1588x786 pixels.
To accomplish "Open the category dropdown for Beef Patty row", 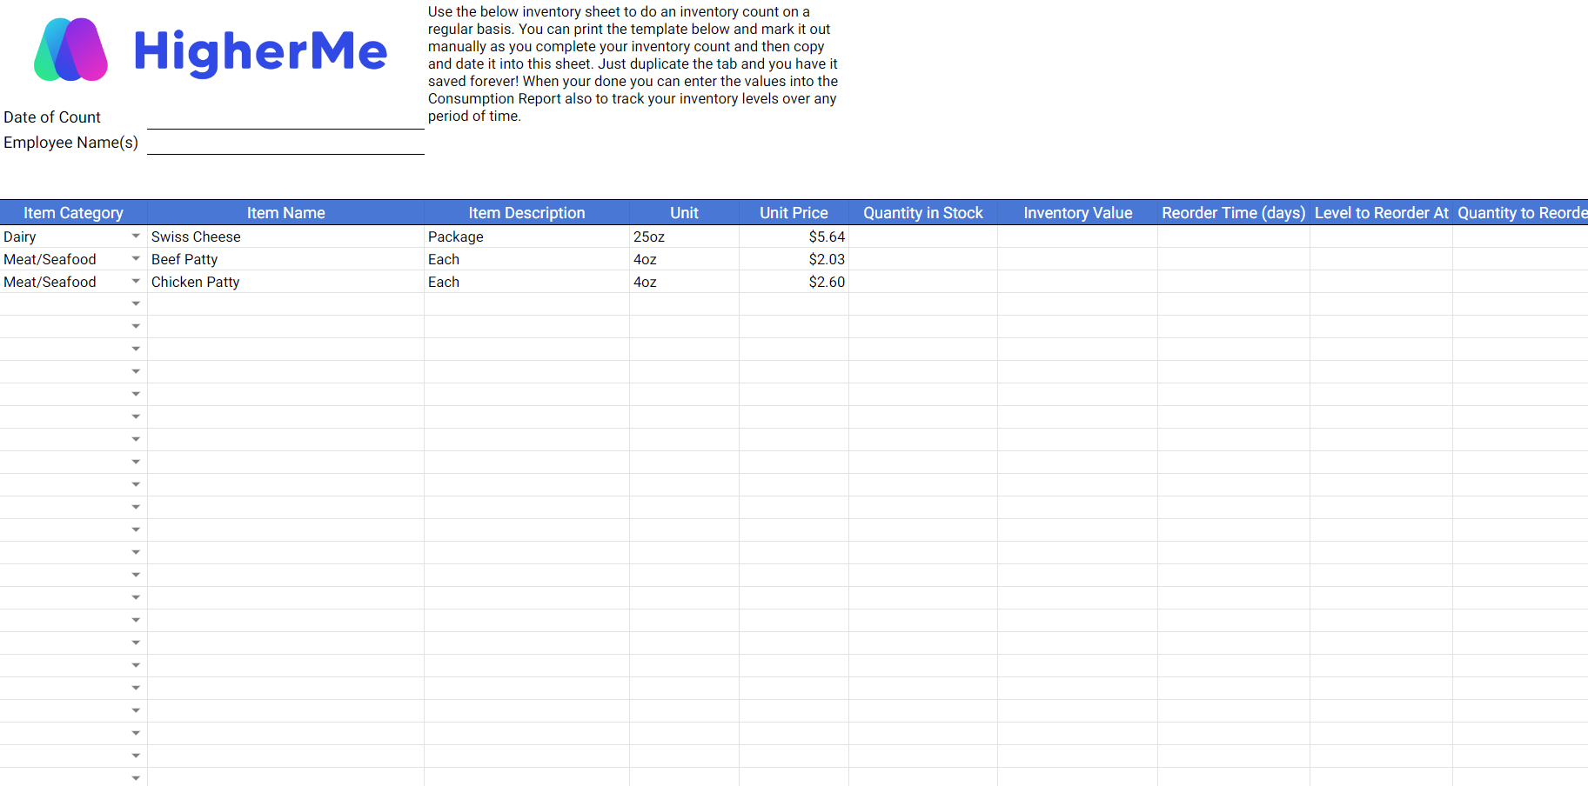I will [x=137, y=258].
